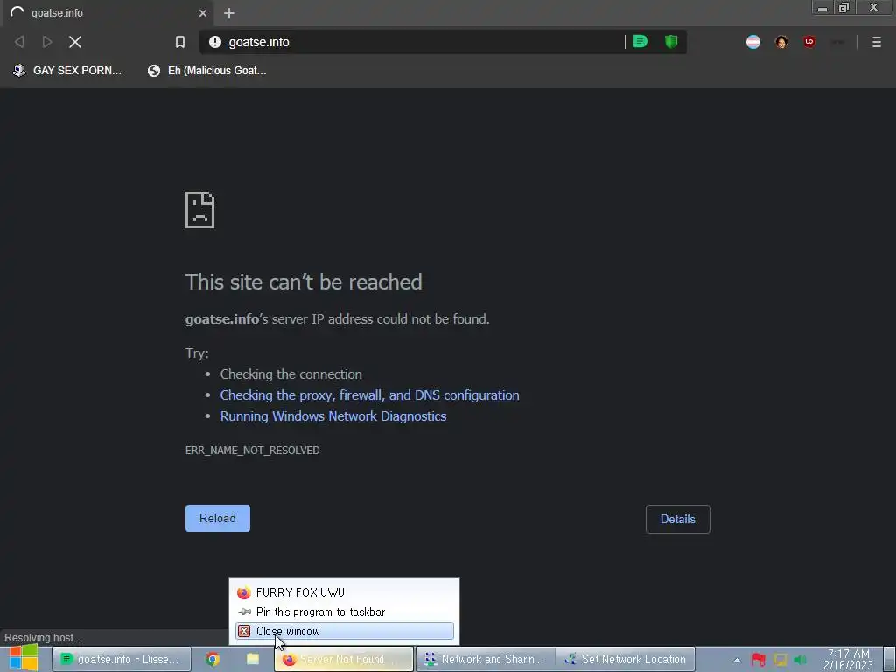Open the green reader/chat icon in address bar

point(640,41)
